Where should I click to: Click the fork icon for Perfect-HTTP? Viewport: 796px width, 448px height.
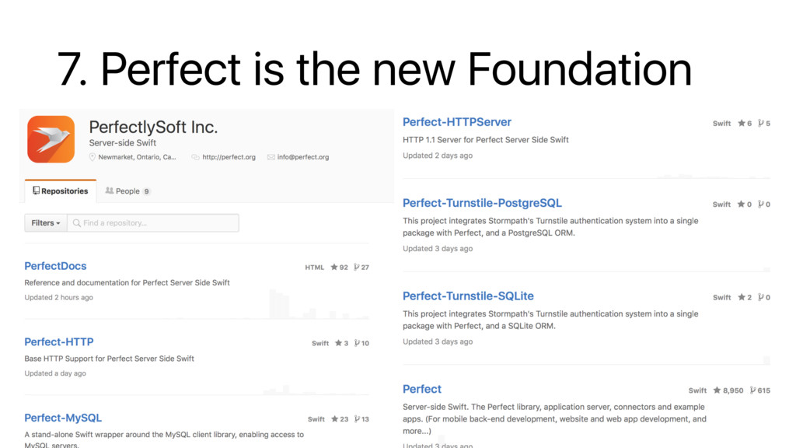pyautogui.click(x=357, y=343)
